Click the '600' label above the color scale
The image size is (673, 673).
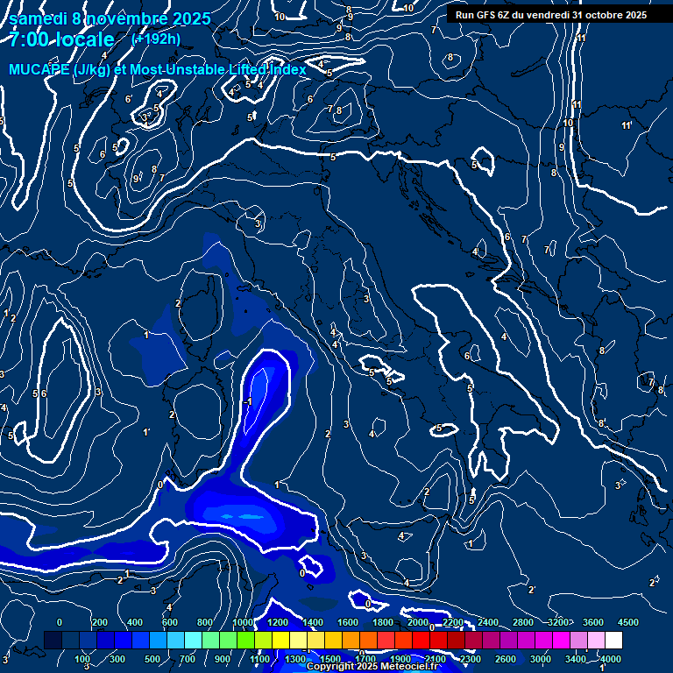(x=169, y=622)
